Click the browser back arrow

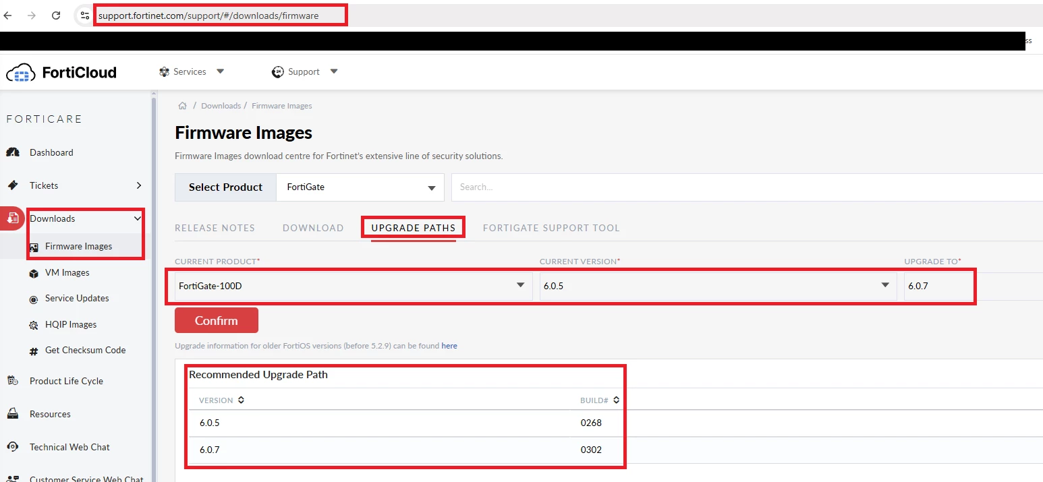tap(8, 15)
